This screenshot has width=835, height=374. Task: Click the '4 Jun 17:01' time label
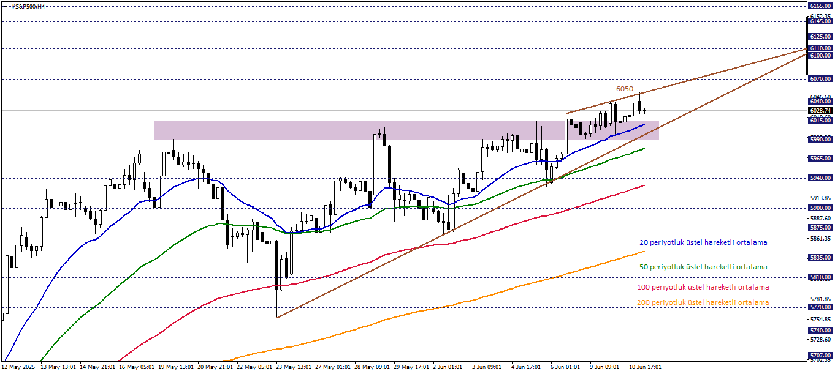coord(527,367)
